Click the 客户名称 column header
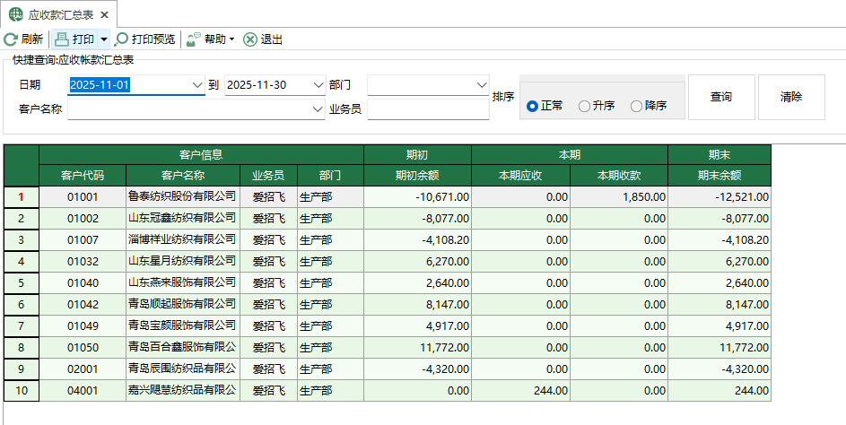The height and width of the screenshot is (425, 846). coord(183,175)
